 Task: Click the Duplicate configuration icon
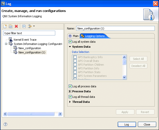11,26
